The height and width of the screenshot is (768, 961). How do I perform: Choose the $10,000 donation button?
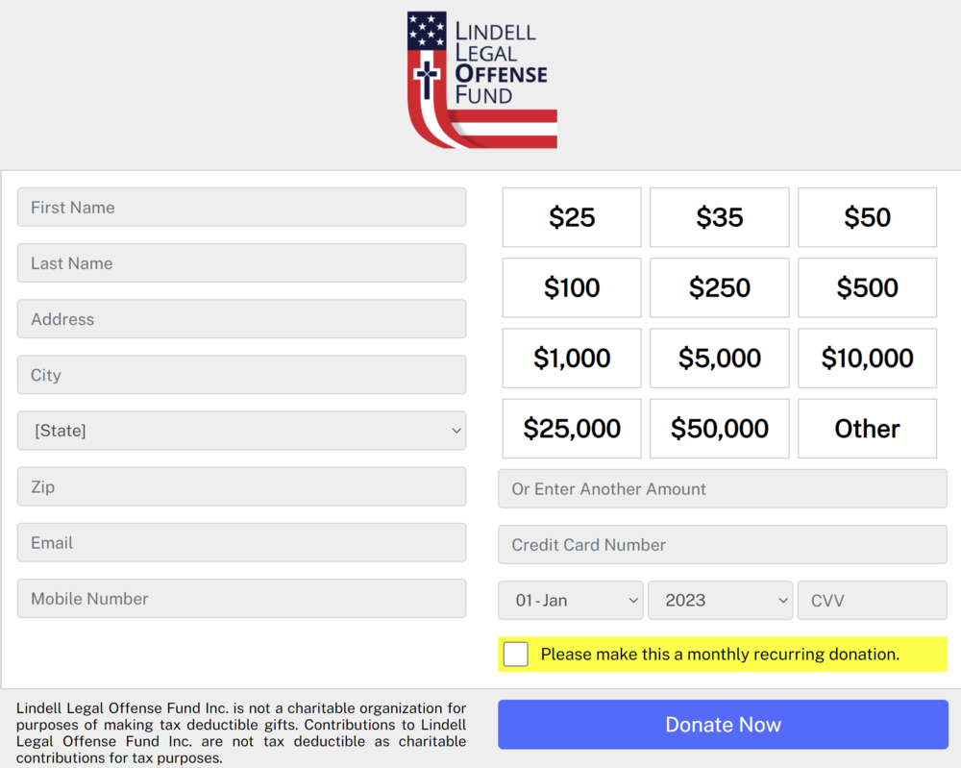[x=867, y=359]
